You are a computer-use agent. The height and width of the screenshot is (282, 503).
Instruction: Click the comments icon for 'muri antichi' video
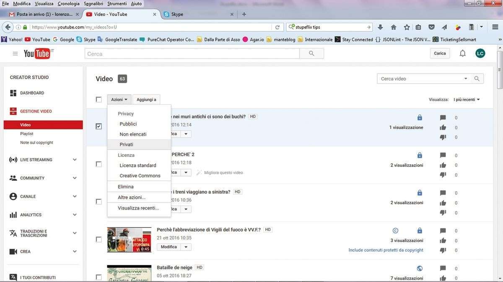pyautogui.click(x=443, y=118)
